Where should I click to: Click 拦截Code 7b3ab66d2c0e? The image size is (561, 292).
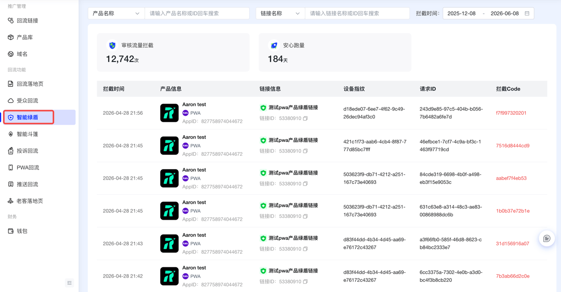pos(513,276)
